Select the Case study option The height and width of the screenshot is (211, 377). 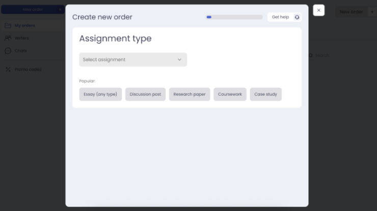click(x=265, y=94)
